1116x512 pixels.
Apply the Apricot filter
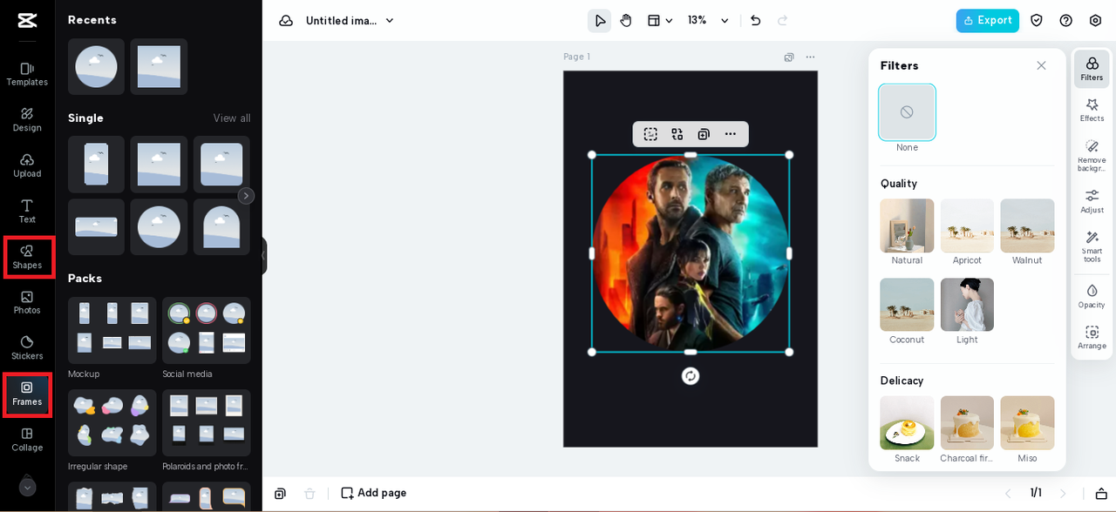pyautogui.click(x=967, y=226)
